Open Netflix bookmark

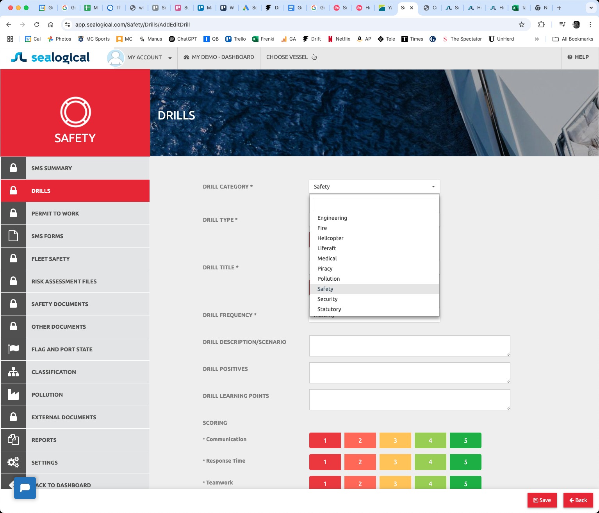point(339,39)
